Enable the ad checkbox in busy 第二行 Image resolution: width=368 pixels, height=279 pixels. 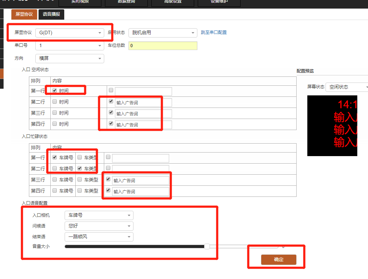pos(108,168)
